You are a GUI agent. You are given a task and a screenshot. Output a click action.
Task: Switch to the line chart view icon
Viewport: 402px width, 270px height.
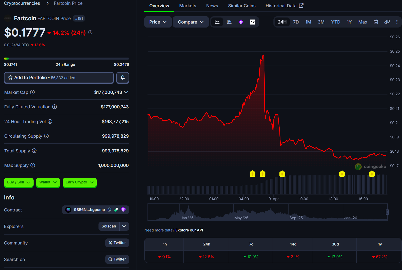pos(217,22)
